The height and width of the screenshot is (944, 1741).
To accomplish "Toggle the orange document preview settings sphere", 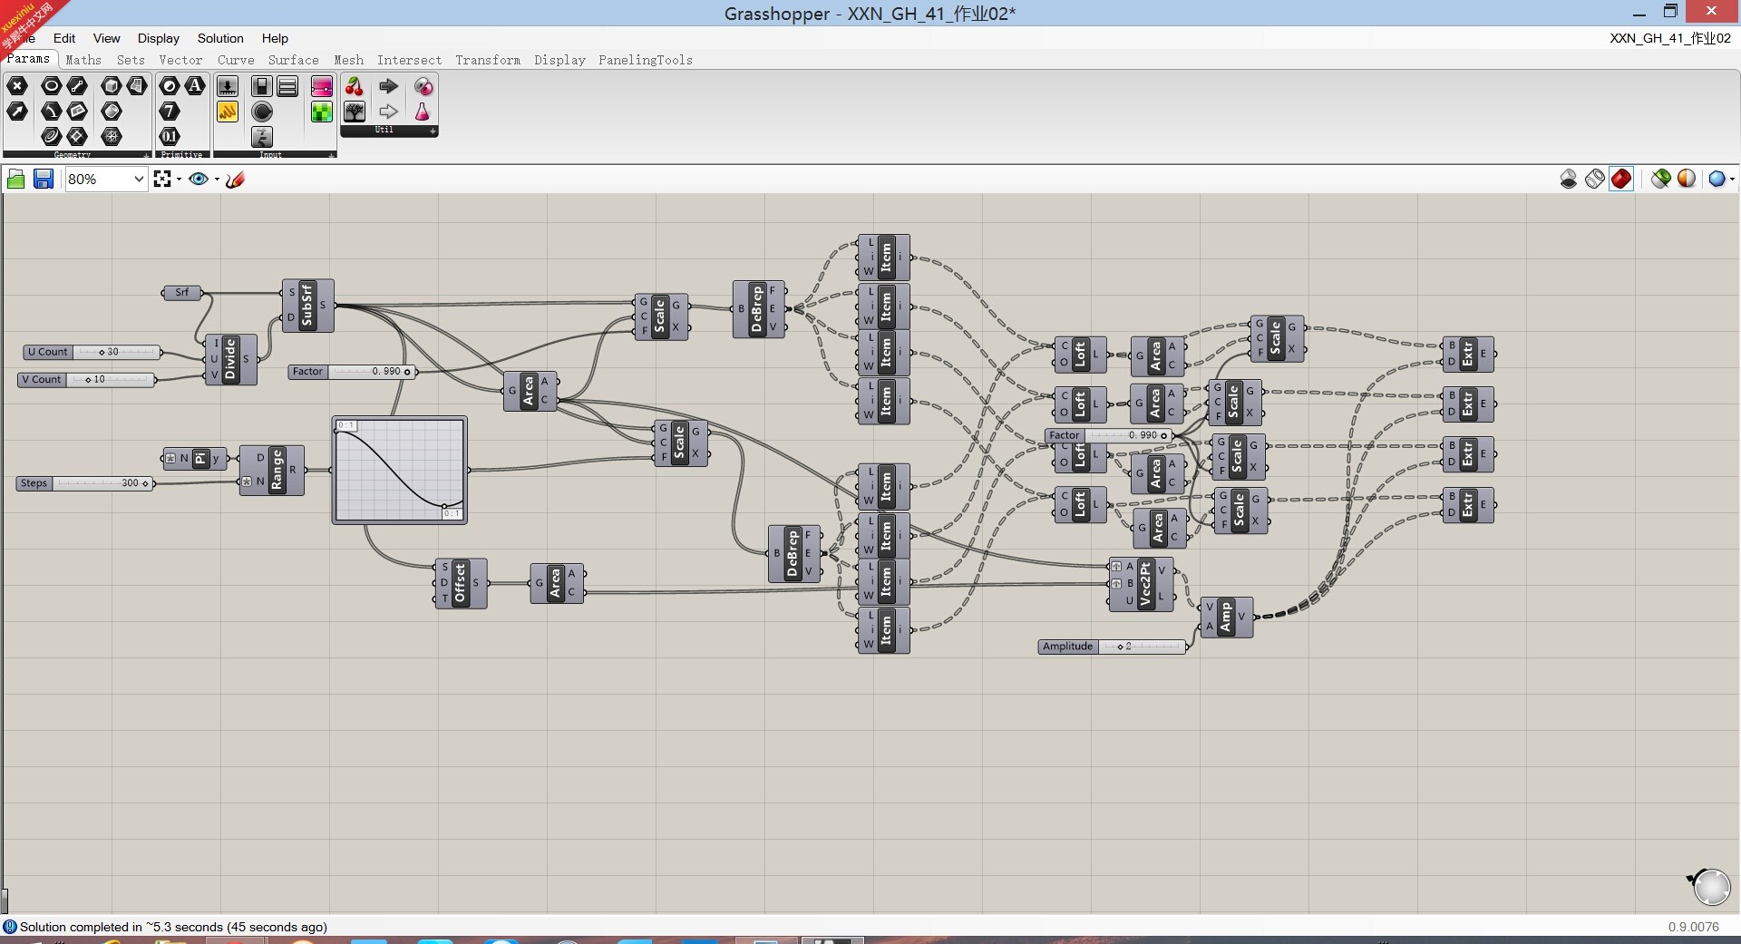I will click(1687, 179).
